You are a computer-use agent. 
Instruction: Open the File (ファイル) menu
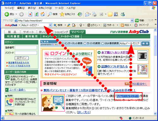(9, 8)
